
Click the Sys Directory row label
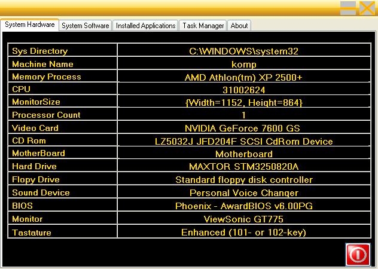(40, 51)
